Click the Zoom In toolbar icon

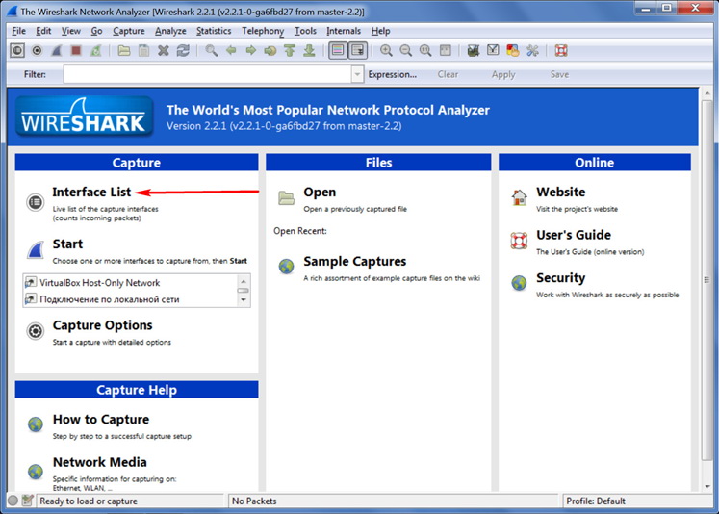coord(386,51)
